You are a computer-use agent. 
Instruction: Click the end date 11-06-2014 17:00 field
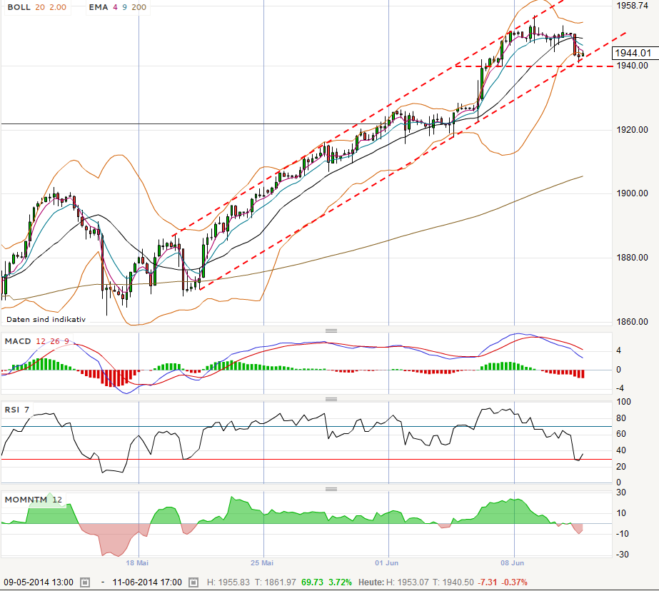click(147, 582)
